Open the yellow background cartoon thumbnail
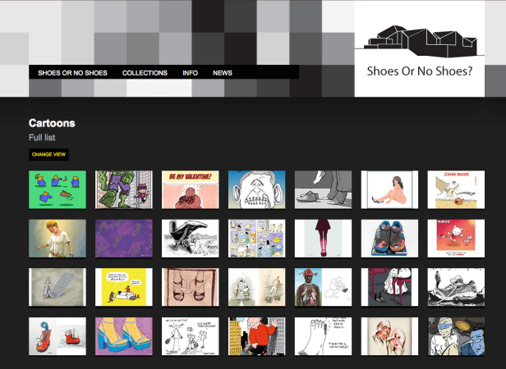 click(124, 287)
